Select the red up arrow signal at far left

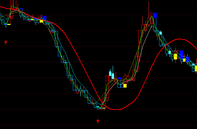click(x=6, y=42)
